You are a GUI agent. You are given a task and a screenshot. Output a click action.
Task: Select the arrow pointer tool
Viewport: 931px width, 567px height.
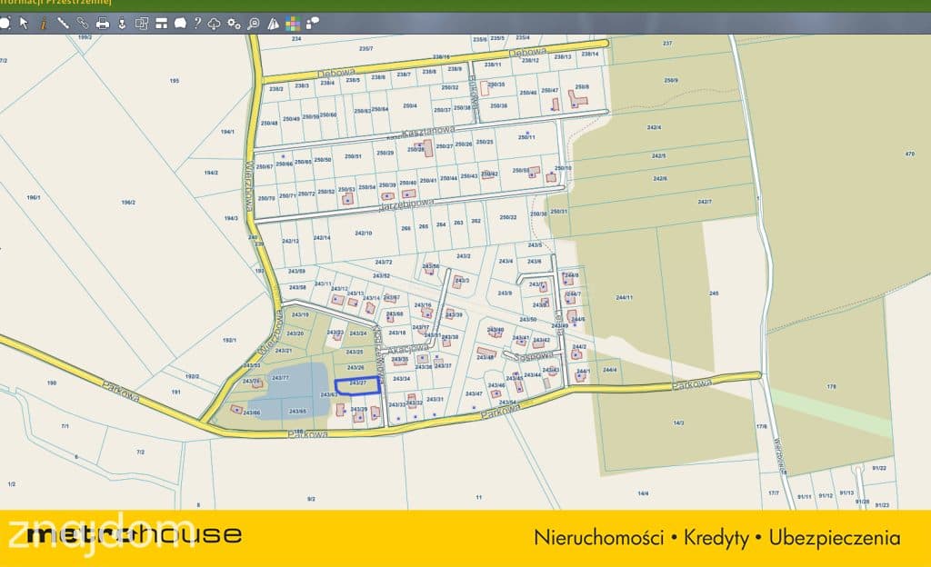24,23
